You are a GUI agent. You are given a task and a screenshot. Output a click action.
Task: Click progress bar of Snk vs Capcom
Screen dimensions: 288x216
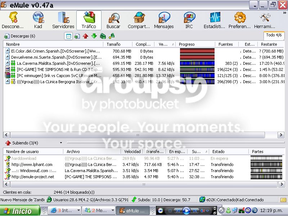tap(197, 76)
